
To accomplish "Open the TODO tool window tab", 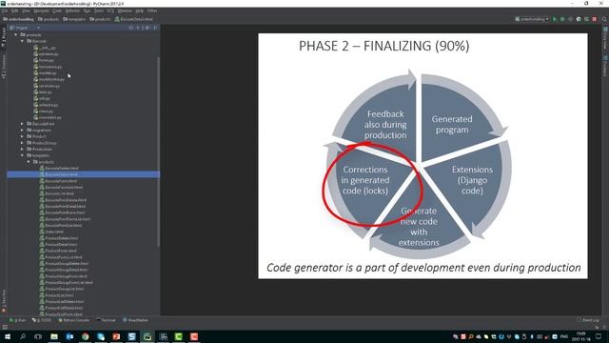I will click(42, 320).
